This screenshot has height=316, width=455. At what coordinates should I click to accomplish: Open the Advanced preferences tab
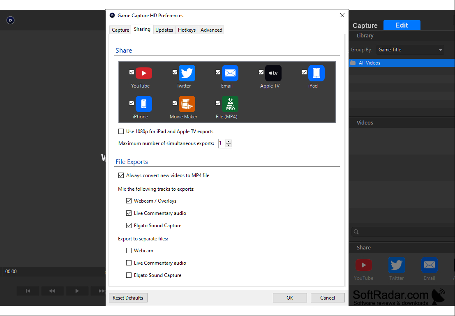click(x=211, y=30)
